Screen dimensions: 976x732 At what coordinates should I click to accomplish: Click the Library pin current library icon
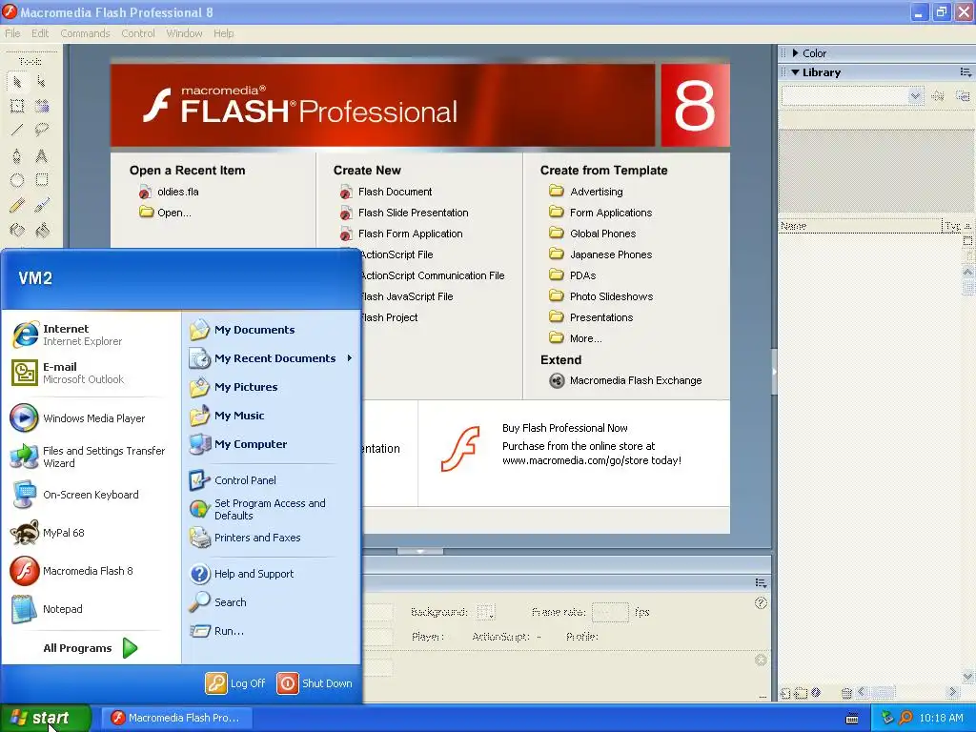(x=938, y=96)
